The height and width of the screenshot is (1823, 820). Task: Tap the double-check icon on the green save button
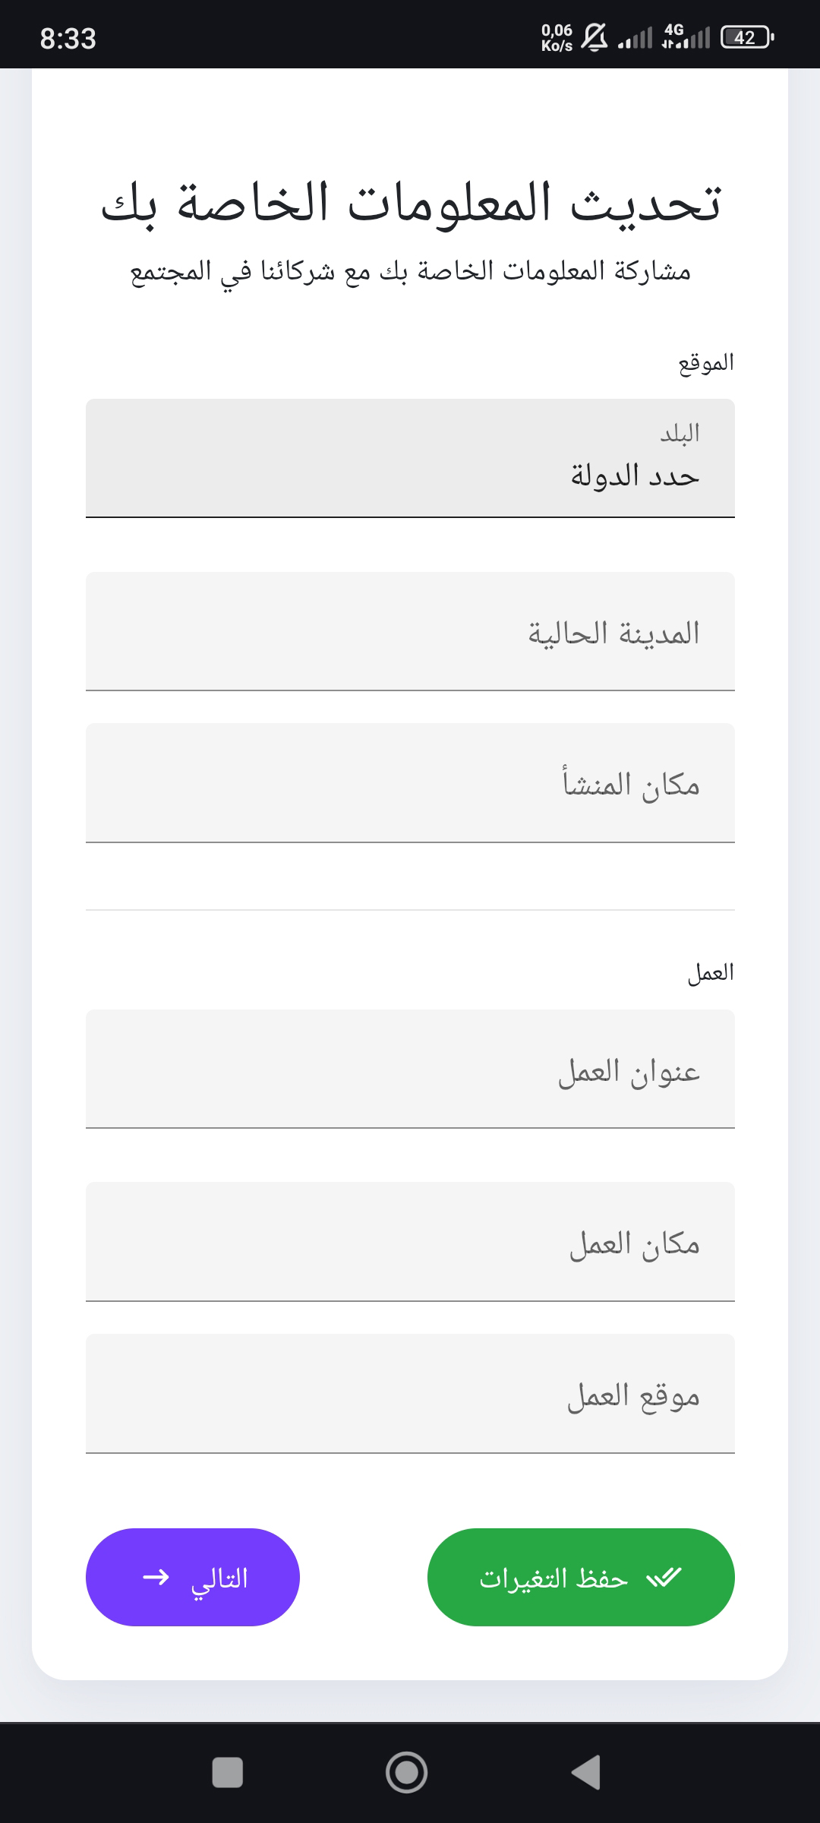pyautogui.click(x=664, y=1578)
